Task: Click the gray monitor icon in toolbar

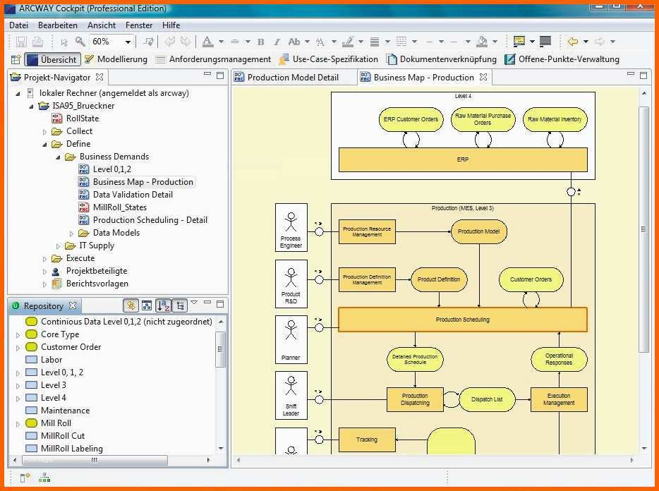Action: (545, 41)
